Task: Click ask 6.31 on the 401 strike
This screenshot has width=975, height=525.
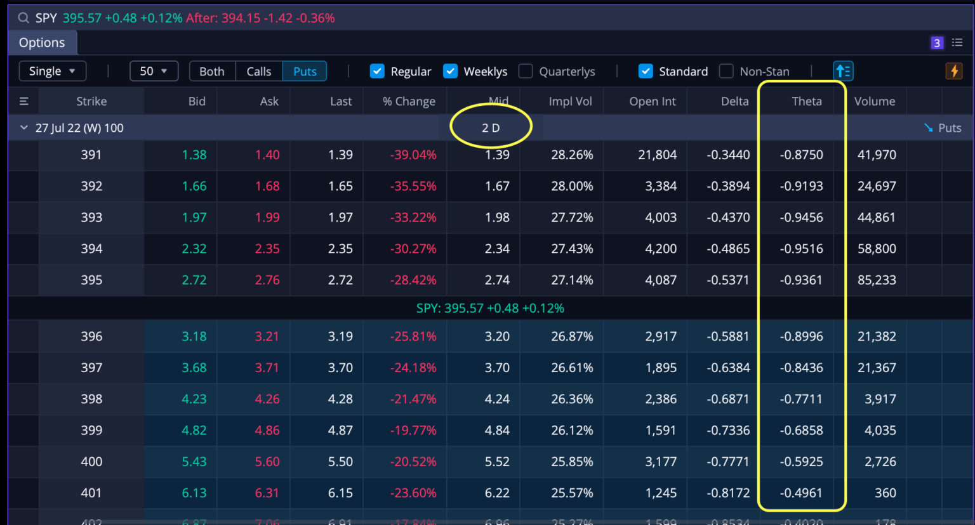Action: [267, 493]
